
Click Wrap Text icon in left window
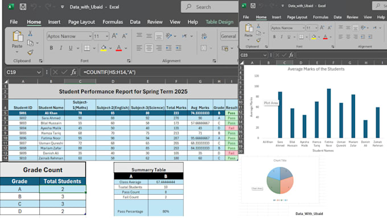(204, 36)
